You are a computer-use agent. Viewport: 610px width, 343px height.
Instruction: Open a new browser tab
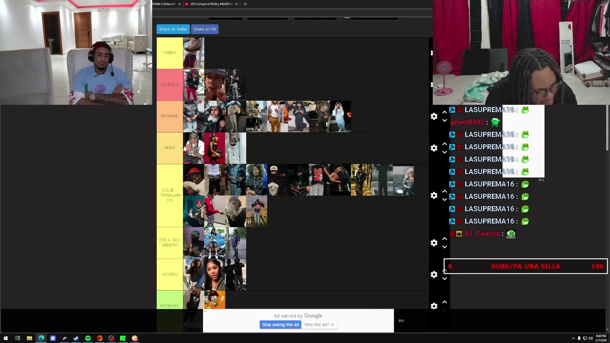[x=245, y=4]
